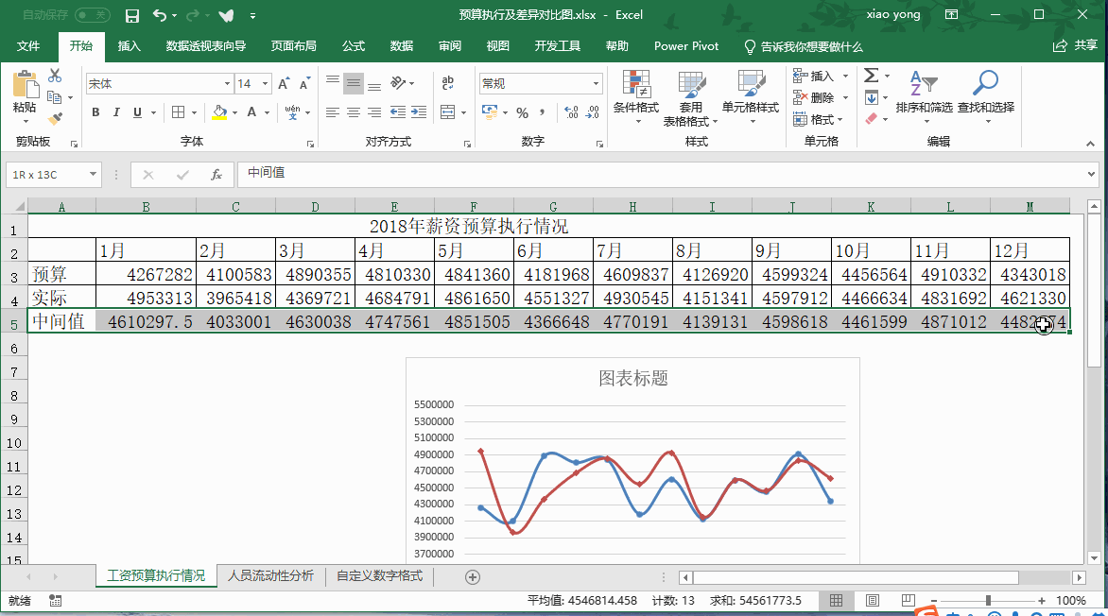
Task: Toggle the AutoSave switch
Action: (92, 15)
